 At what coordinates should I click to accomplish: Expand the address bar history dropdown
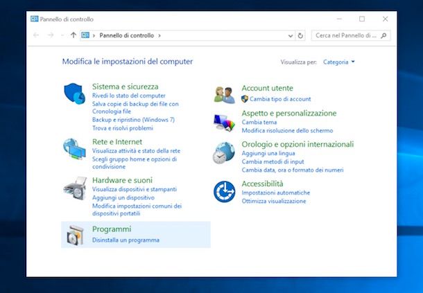point(291,35)
